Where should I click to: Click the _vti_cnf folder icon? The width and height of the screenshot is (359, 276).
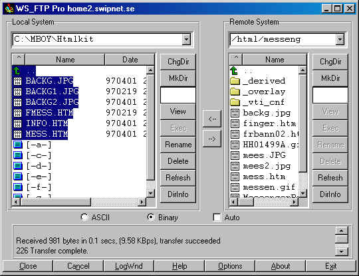coord(235,102)
